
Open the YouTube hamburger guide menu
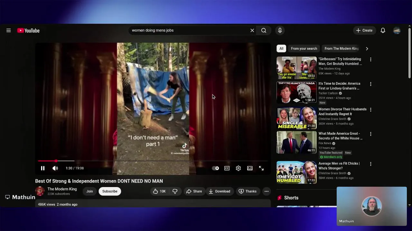pos(9,30)
